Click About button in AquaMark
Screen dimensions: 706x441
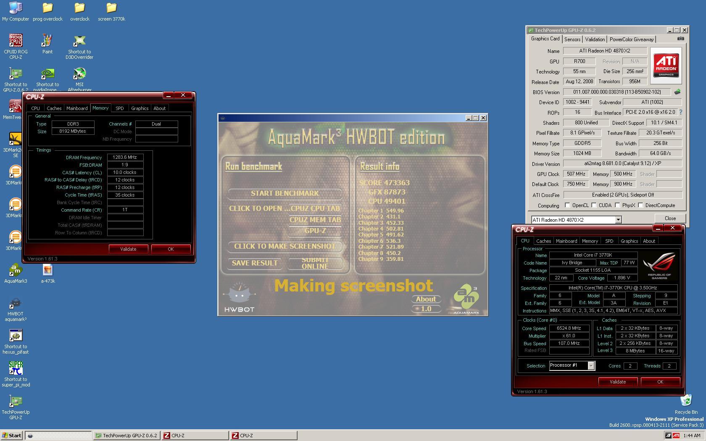click(x=426, y=299)
